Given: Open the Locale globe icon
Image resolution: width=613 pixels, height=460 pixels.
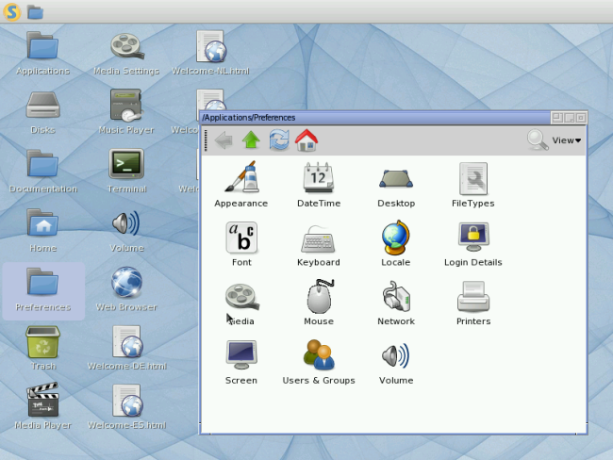Looking at the screenshot, I should click(x=396, y=238).
